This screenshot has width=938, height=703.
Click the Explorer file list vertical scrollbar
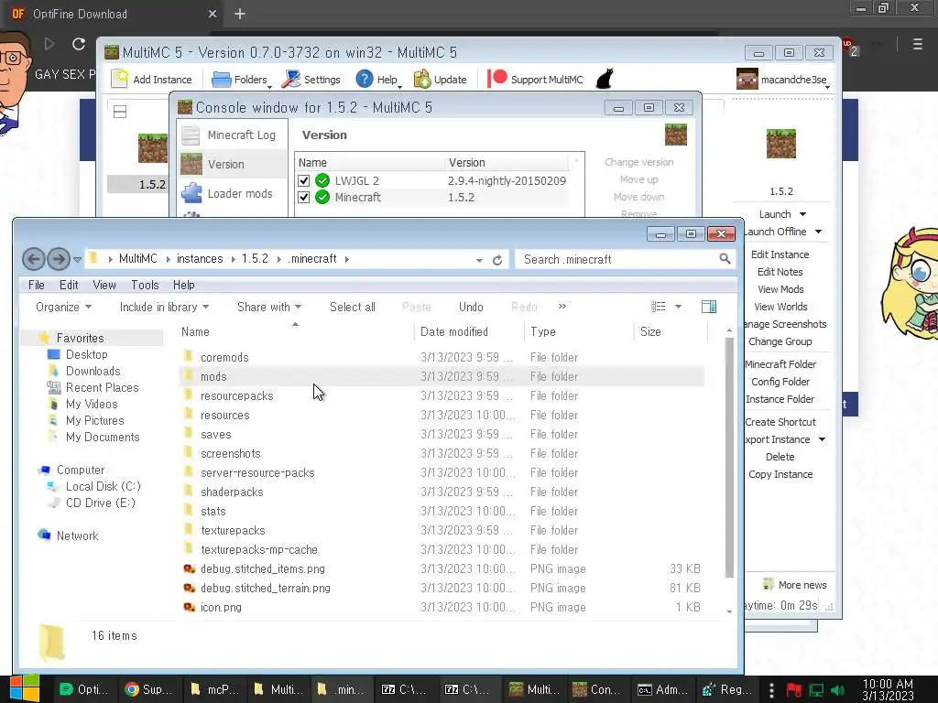pyautogui.click(x=729, y=458)
